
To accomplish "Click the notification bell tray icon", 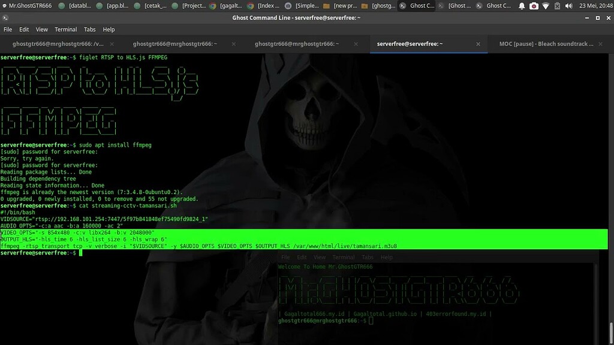I will [522, 5].
